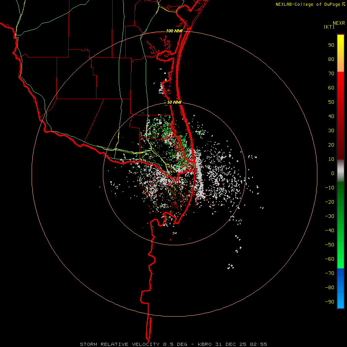This screenshot has height=347, width=347.
Task: Click the NEXLAB-College of DuPage header text
Action: (x=308, y=4)
